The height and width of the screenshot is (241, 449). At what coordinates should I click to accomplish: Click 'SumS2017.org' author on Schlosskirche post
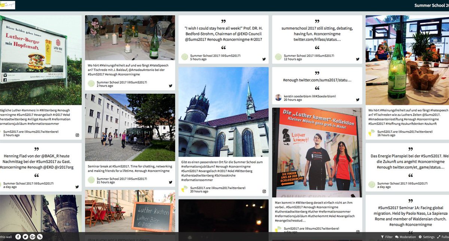click(x=219, y=187)
